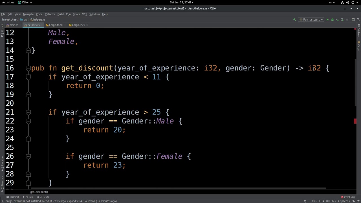Image resolution: width=361 pixels, height=203 pixels.
Task: Click the rust_test project breadcrumb icon
Action: [x=3, y=19]
